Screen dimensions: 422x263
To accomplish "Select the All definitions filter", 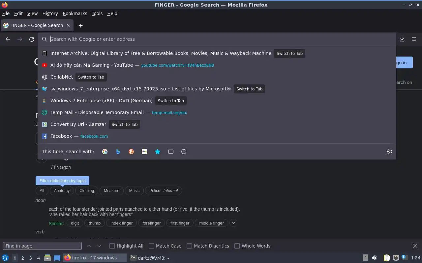I will coord(42,191).
